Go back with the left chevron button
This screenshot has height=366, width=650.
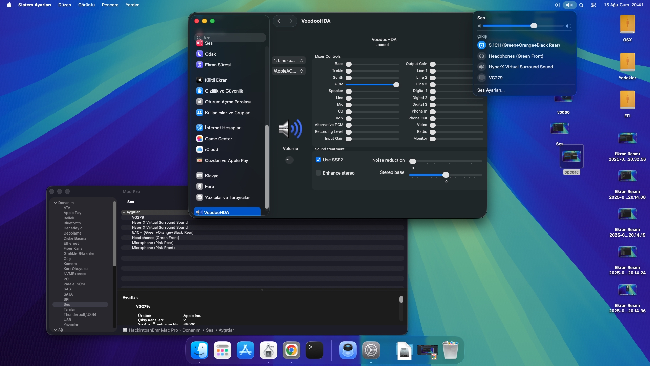pos(279,21)
